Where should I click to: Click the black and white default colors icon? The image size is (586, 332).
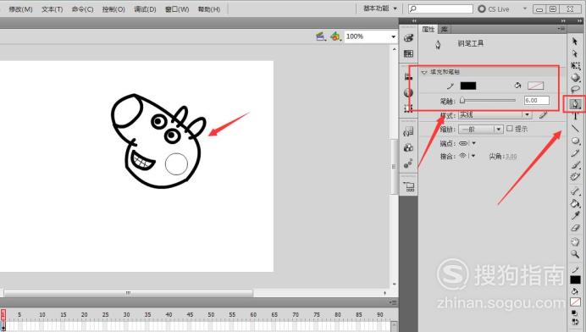pos(575,313)
